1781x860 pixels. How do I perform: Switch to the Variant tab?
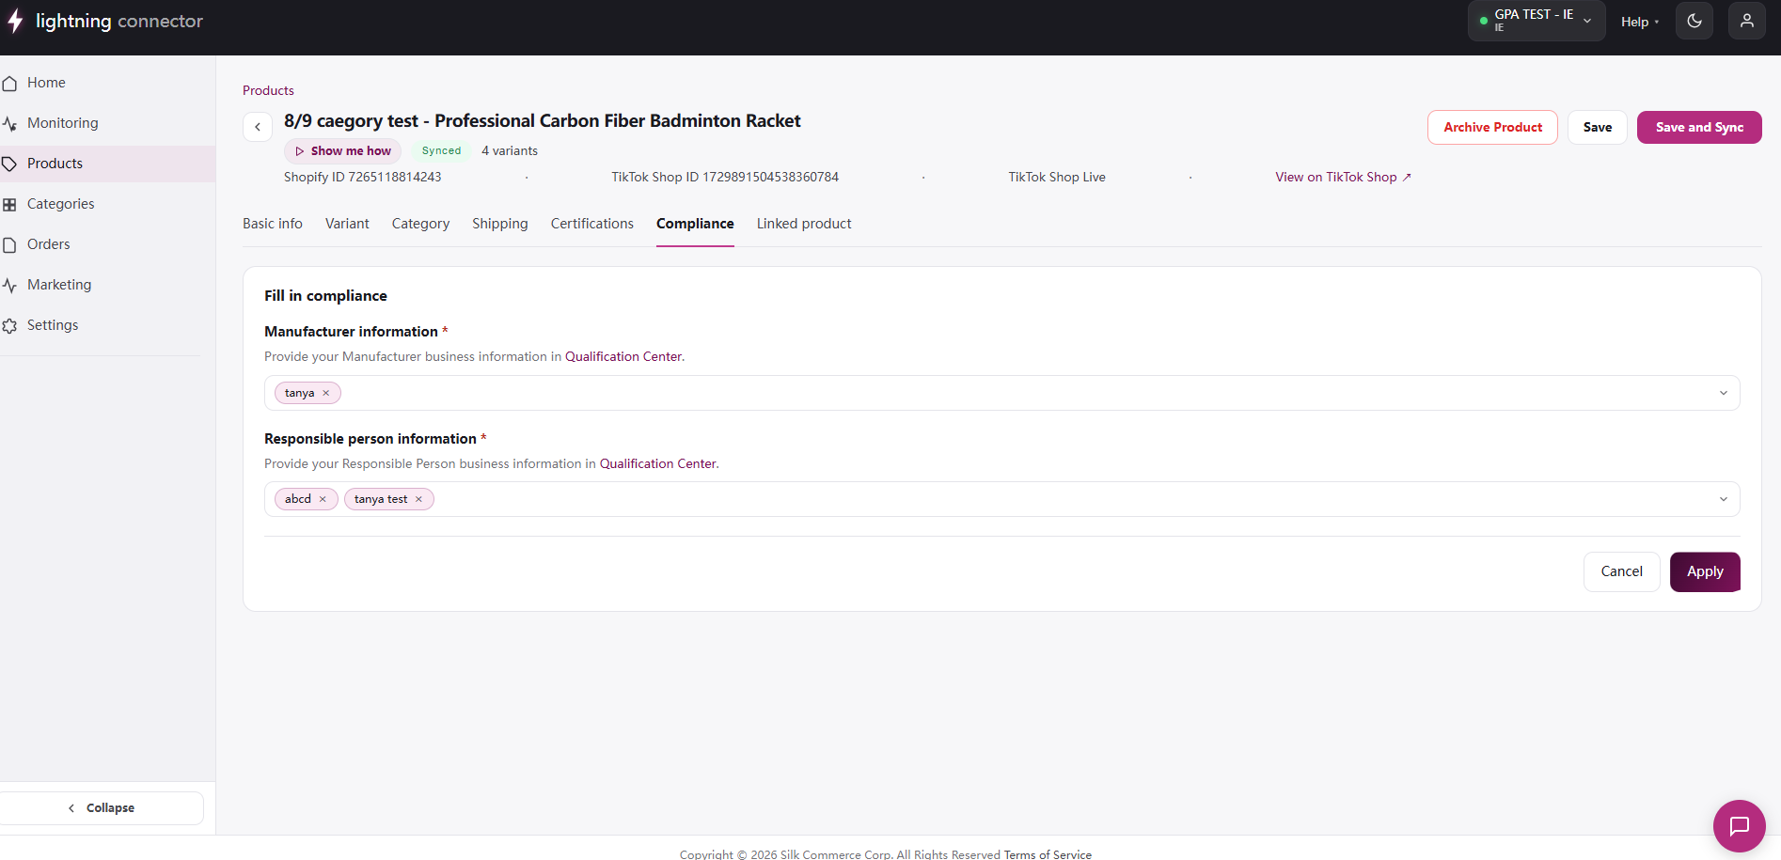[347, 224]
